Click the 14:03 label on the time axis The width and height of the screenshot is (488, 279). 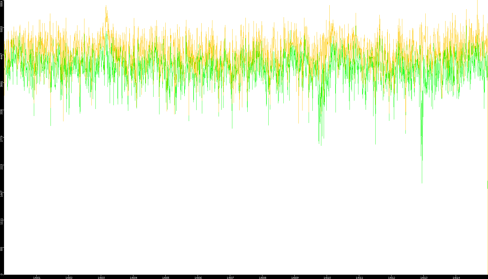[x=101, y=278]
